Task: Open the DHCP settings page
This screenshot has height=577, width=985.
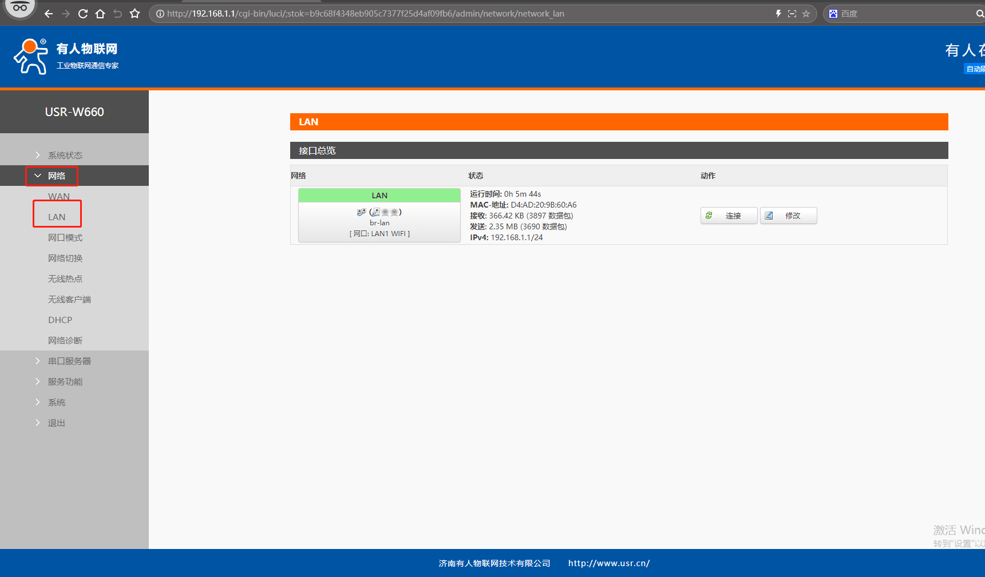Action: tap(60, 320)
